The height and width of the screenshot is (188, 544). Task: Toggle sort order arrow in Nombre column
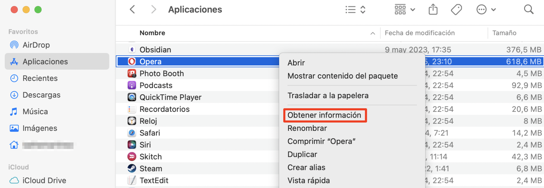coord(372,33)
